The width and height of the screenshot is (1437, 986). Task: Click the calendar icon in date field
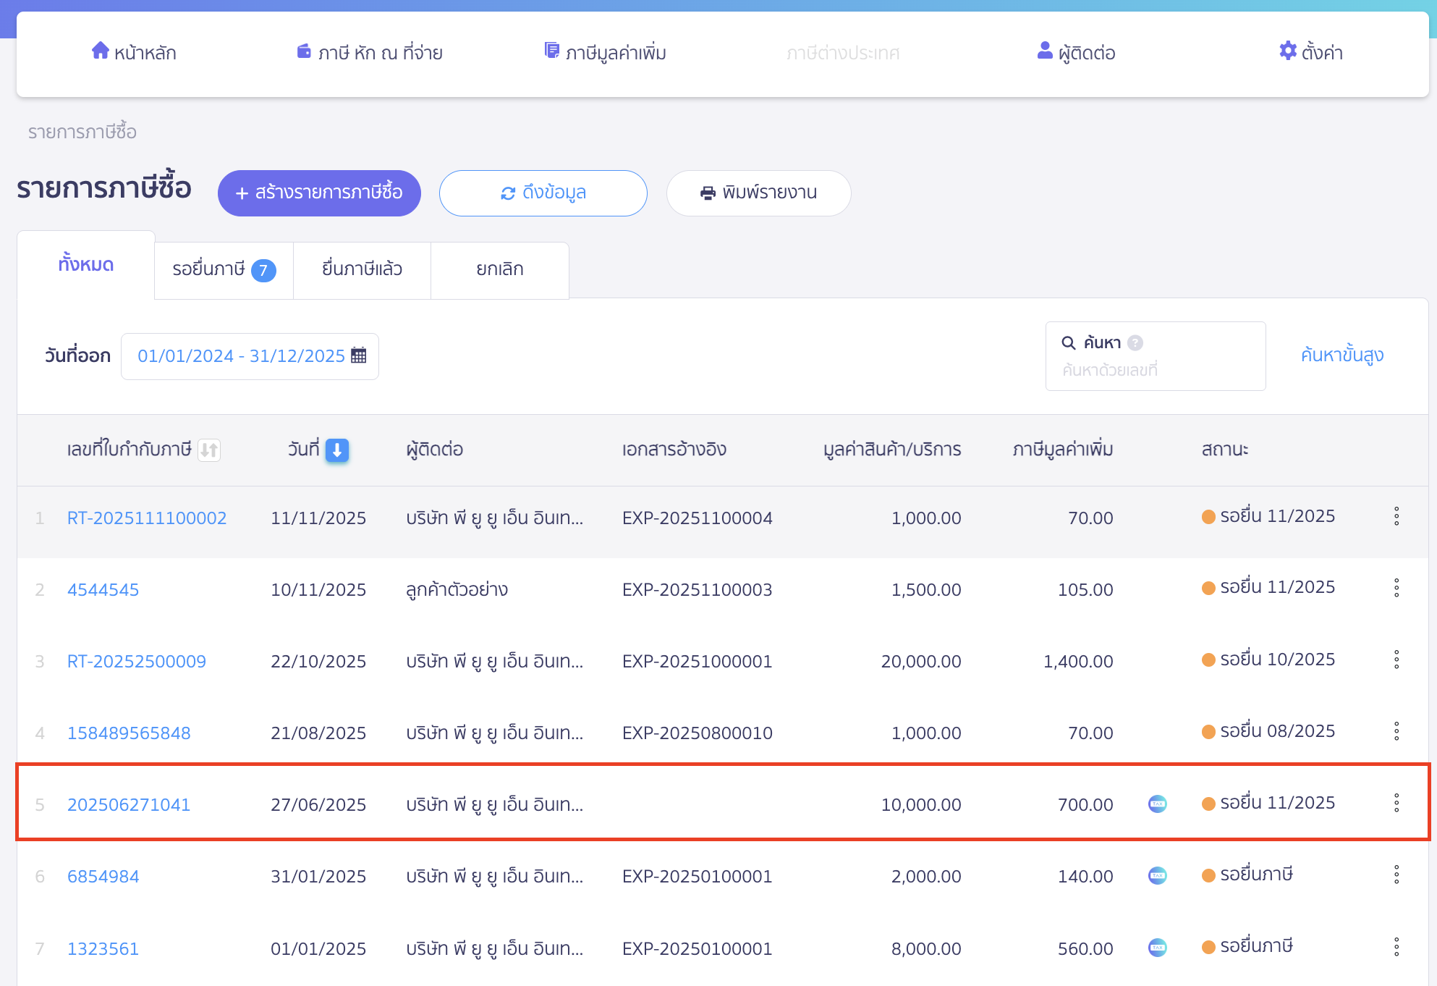coord(359,355)
